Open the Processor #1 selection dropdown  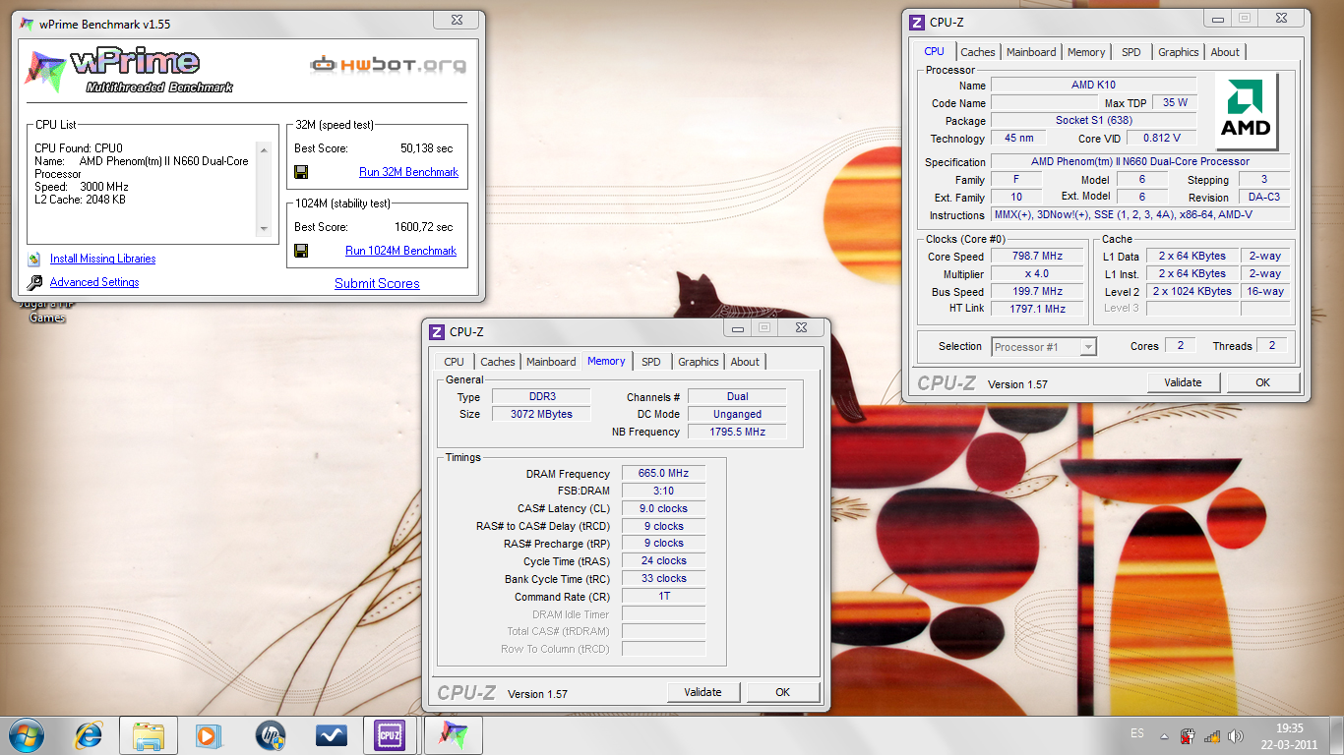pos(1044,347)
